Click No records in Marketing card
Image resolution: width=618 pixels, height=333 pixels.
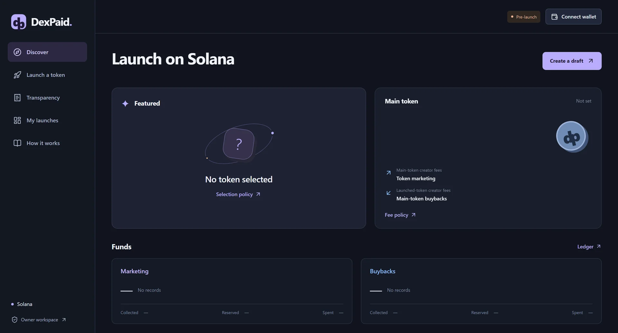(149, 290)
